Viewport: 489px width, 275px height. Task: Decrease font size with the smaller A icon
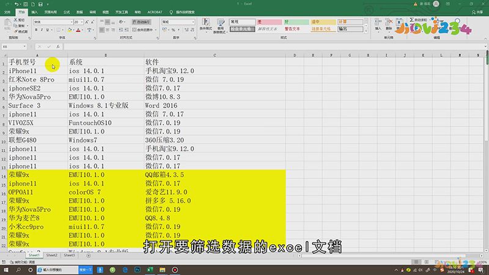click(x=92, y=22)
